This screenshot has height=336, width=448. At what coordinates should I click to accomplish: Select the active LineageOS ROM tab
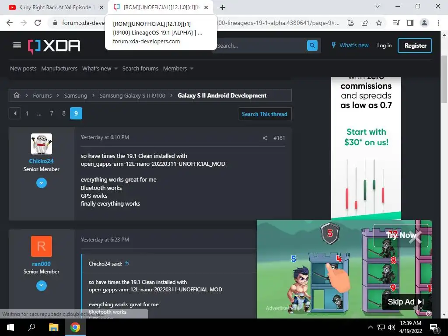[x=160, y=7]
